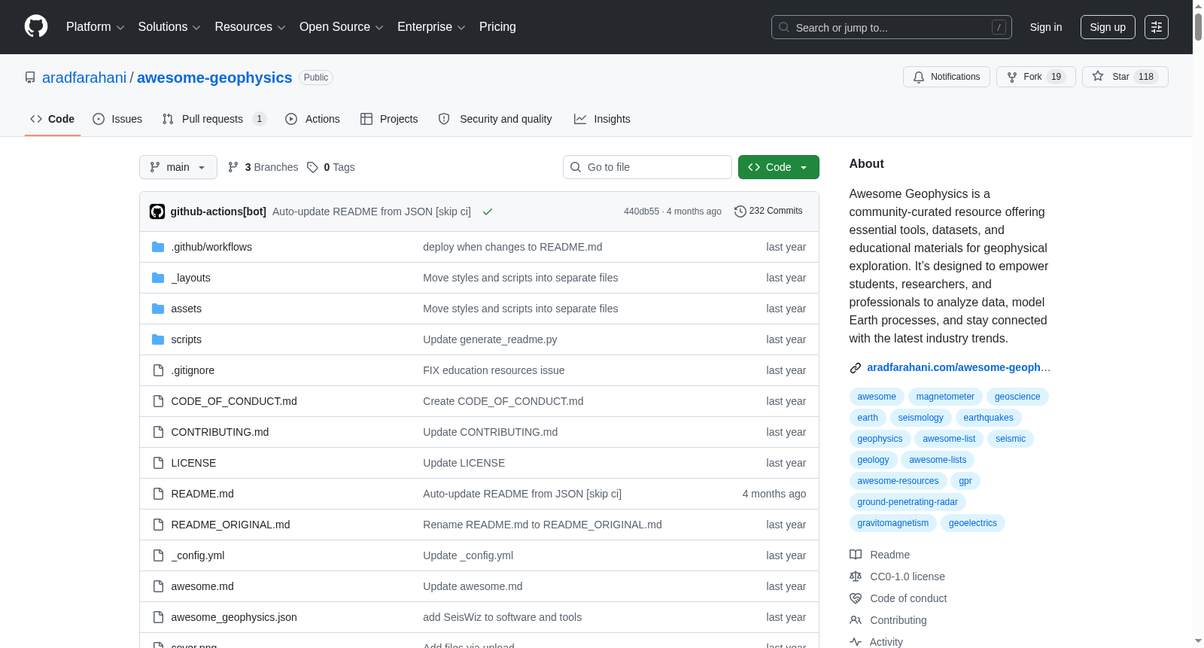Click the GitHub logo icon
This screenshot has height=648, width=1204.
click(36, 27)
